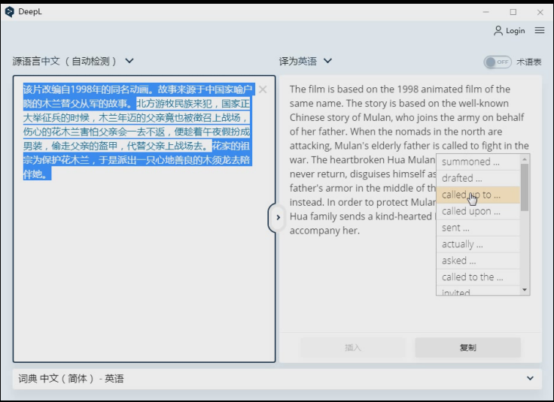This screenshot has height=402, width=554.
Task: Maximize the DeepL window
Action: 513,12
